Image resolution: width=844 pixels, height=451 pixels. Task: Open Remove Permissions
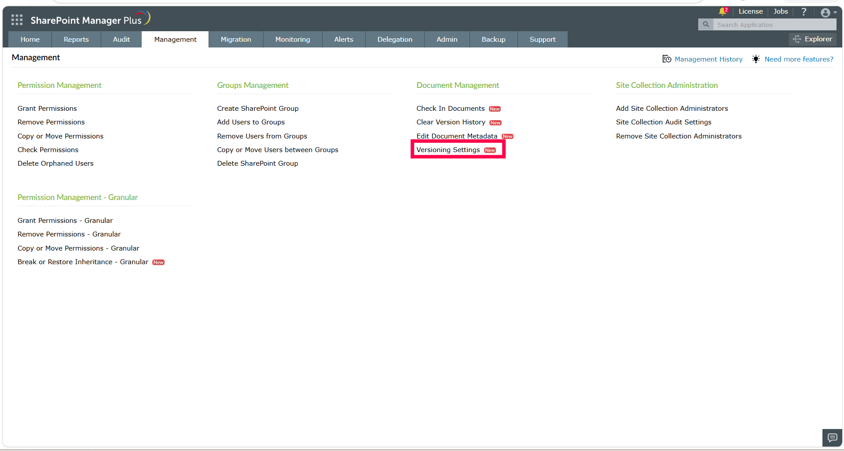tap(51, 122)
